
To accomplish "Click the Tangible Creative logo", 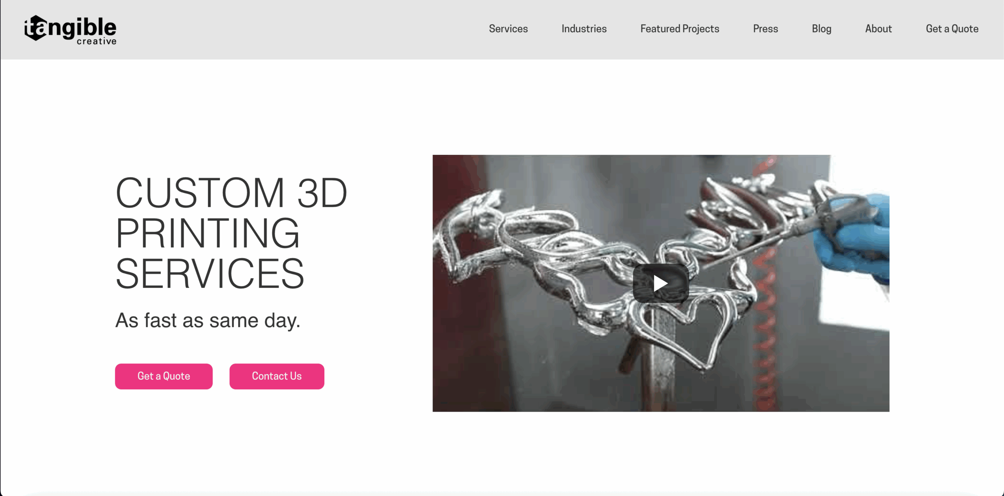I will 70,30.
